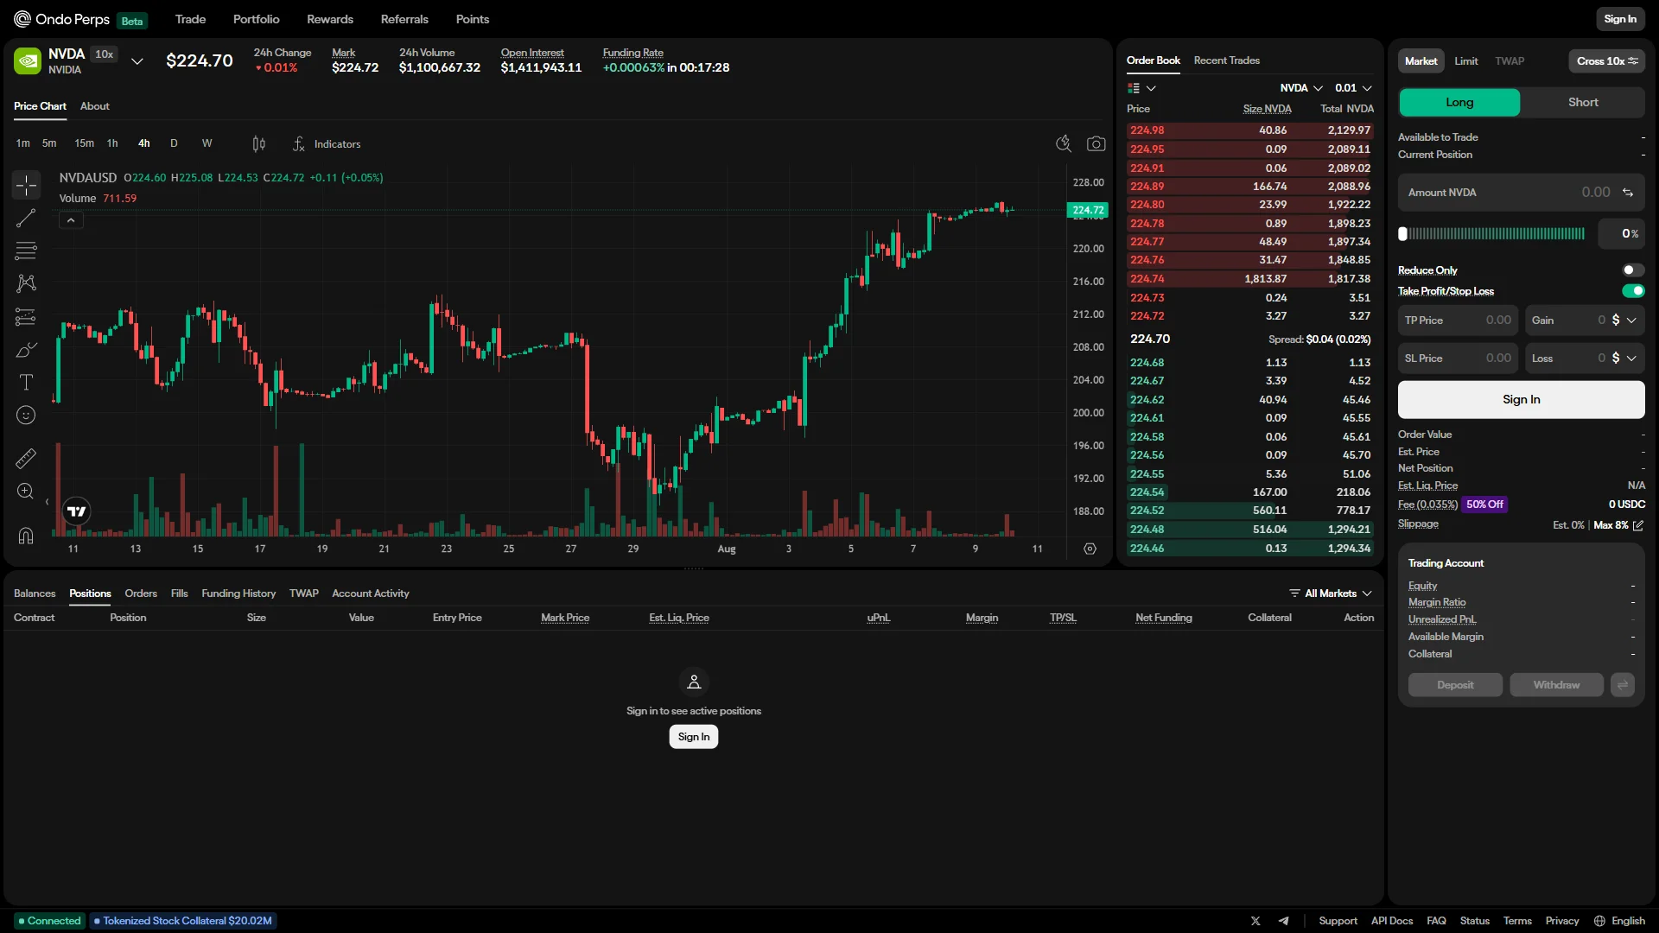The width and height of the screenshot is (1659, 933).
Task: Select the pattern drawing tool
Action: pos(26,283)
